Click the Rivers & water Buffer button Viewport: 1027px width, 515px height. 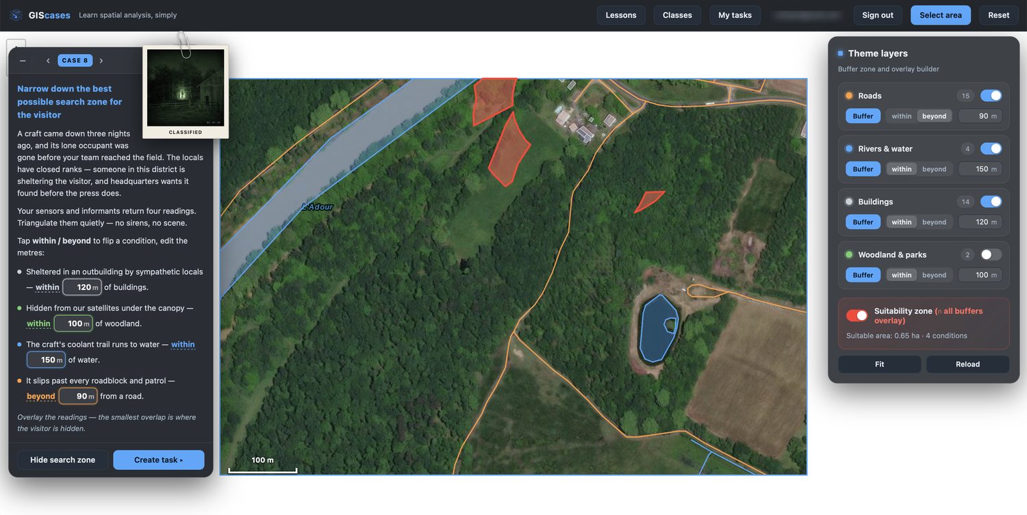click(863, 169)
